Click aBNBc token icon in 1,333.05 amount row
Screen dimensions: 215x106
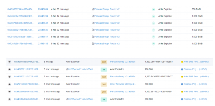click(x=182, y=62)
